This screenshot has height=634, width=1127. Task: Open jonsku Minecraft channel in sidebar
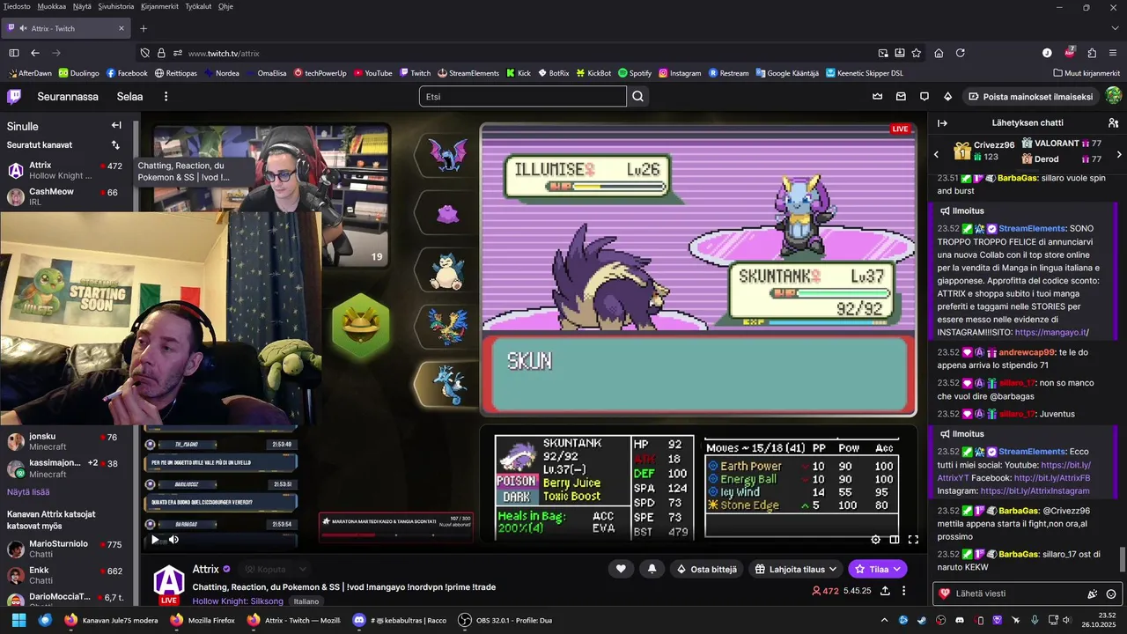(66, 441)
